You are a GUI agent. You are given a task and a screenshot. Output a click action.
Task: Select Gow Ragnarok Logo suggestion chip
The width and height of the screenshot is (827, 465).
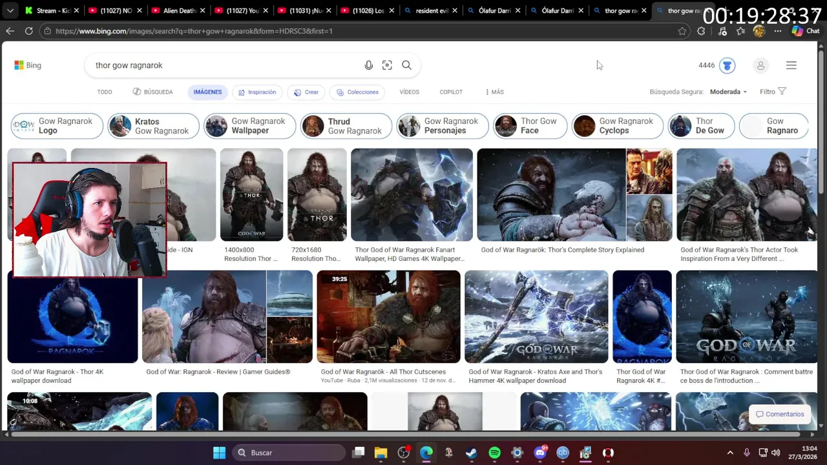57,126
